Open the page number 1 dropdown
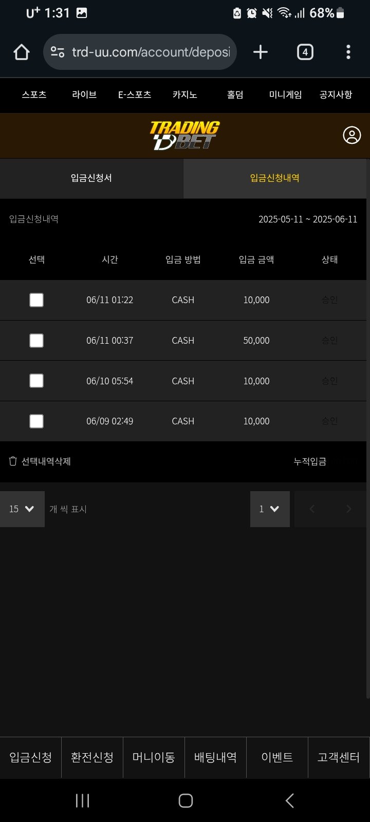Screen dimensions: 370x822 (270, 509)
